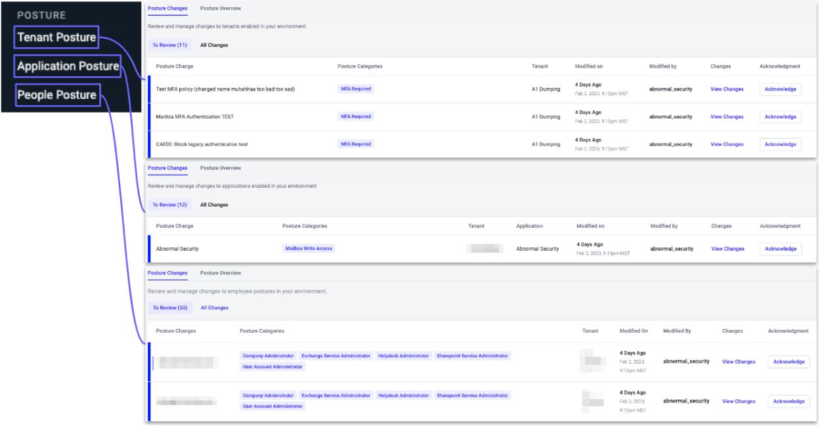822x428 pixels.
Task: Select To Review (12) filter
Action: 169,205
